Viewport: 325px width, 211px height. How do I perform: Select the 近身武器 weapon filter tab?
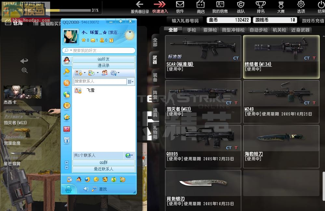(x=300, y=30)
